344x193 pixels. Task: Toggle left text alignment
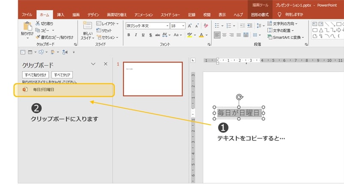(217, 35)
